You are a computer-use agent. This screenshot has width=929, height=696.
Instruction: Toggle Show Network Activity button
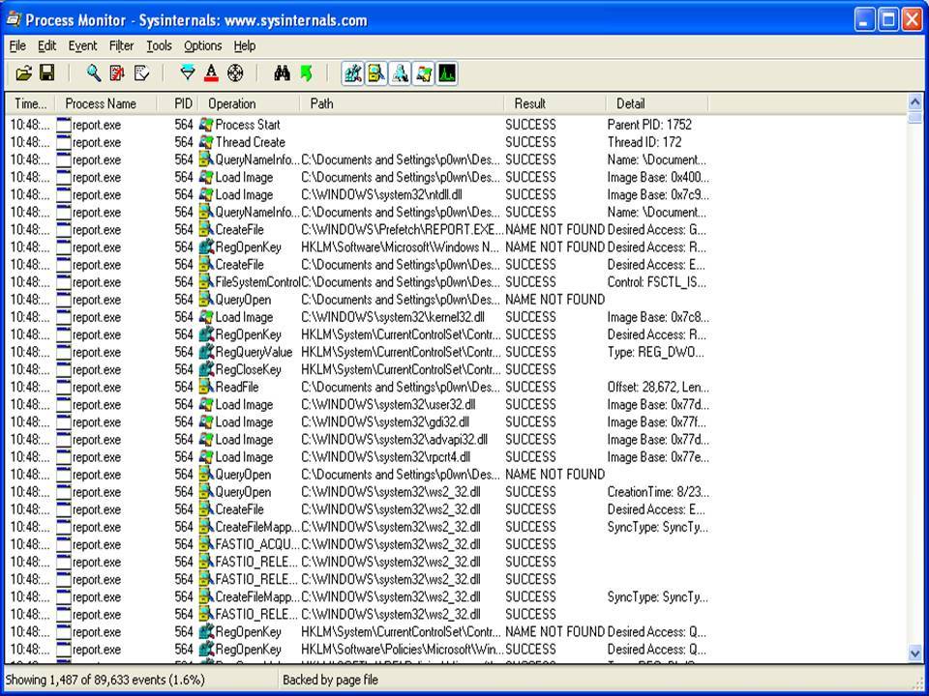(x=400, y=73)
